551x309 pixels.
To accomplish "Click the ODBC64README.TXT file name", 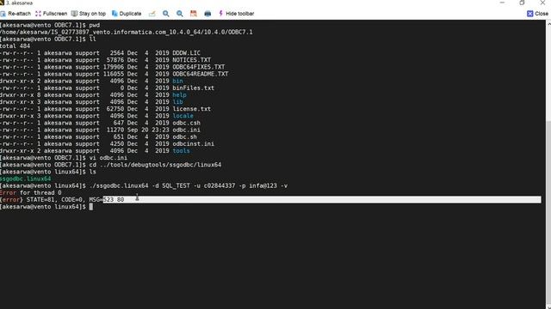I will pos(201,74).
